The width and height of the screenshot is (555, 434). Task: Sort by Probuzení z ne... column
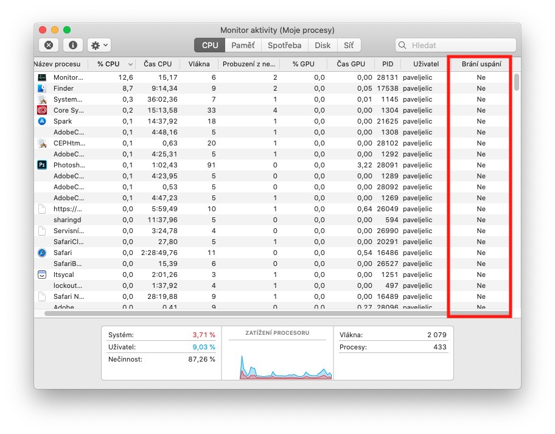point(249,64)
